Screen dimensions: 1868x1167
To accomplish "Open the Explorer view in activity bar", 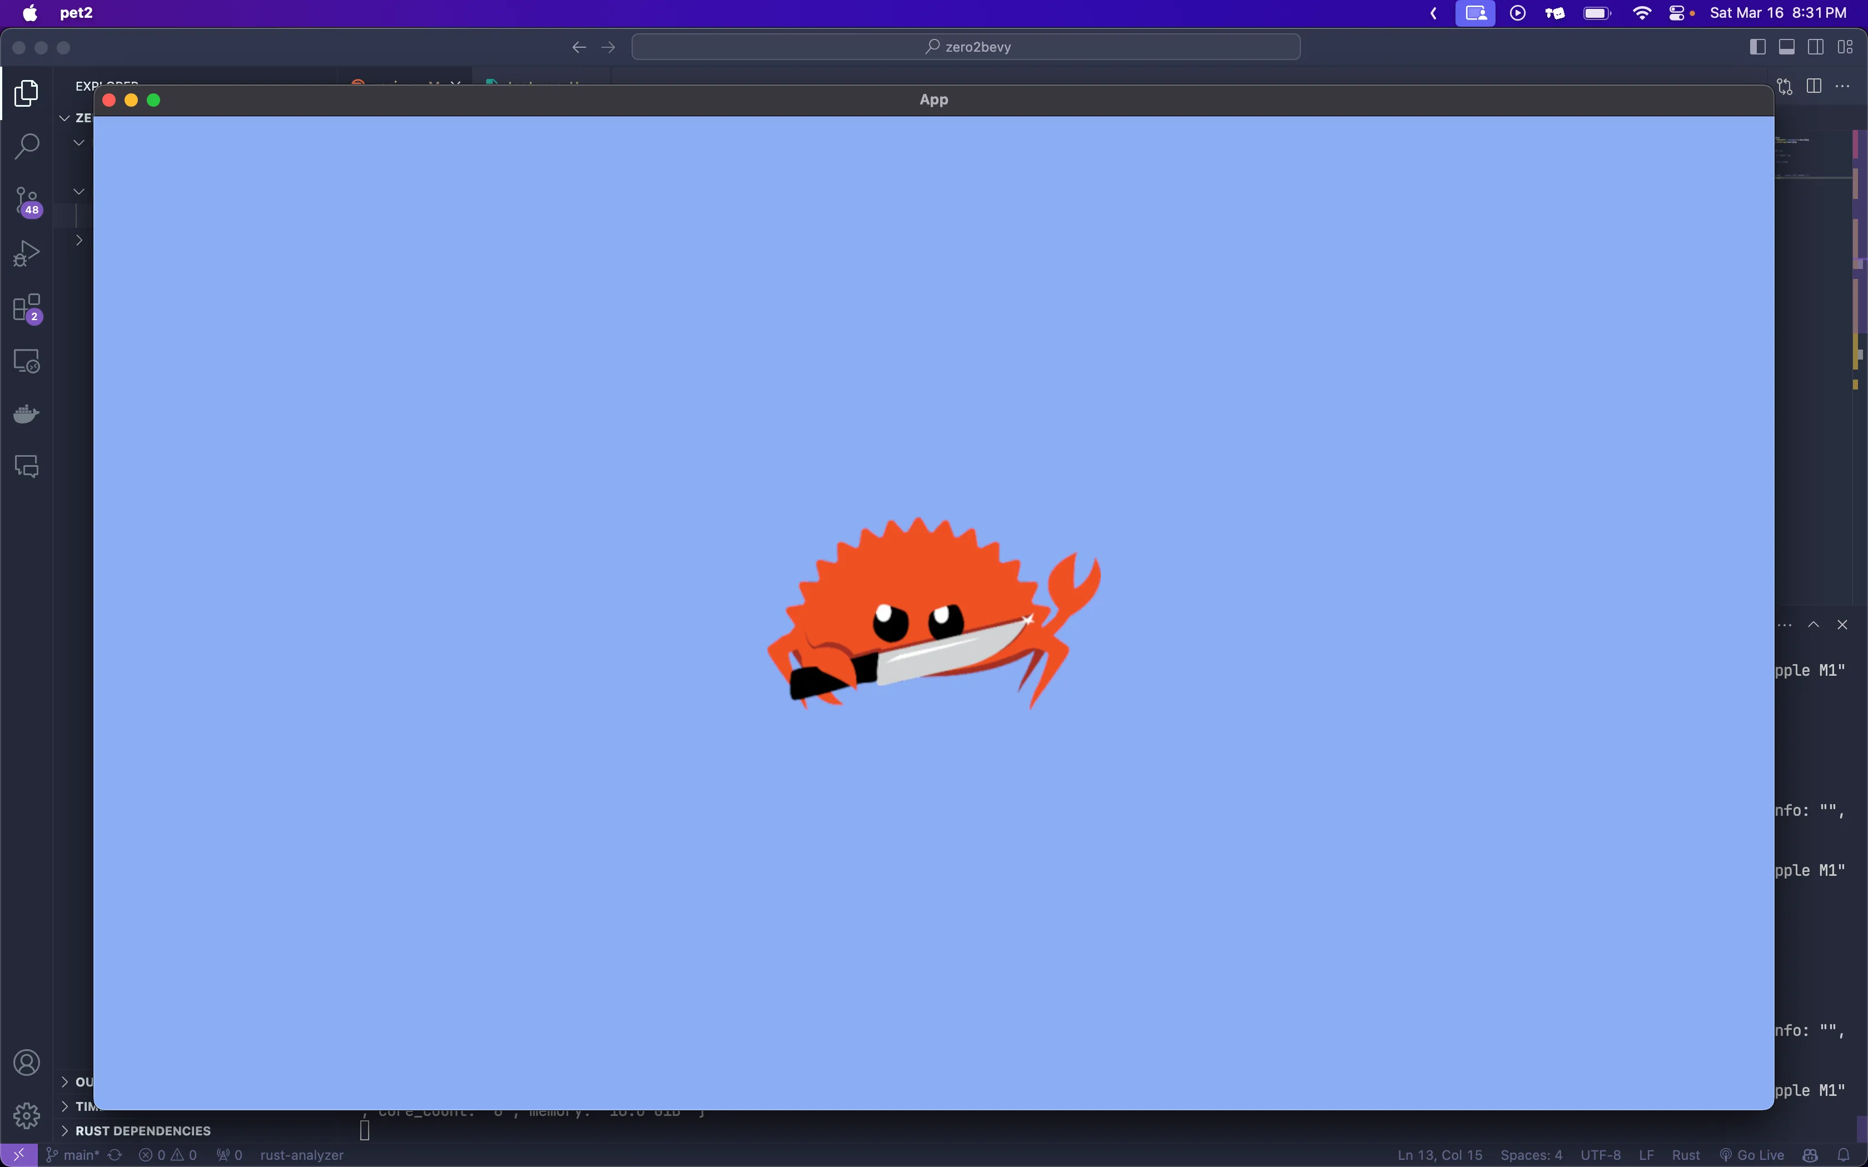I will tap(26, 93).
